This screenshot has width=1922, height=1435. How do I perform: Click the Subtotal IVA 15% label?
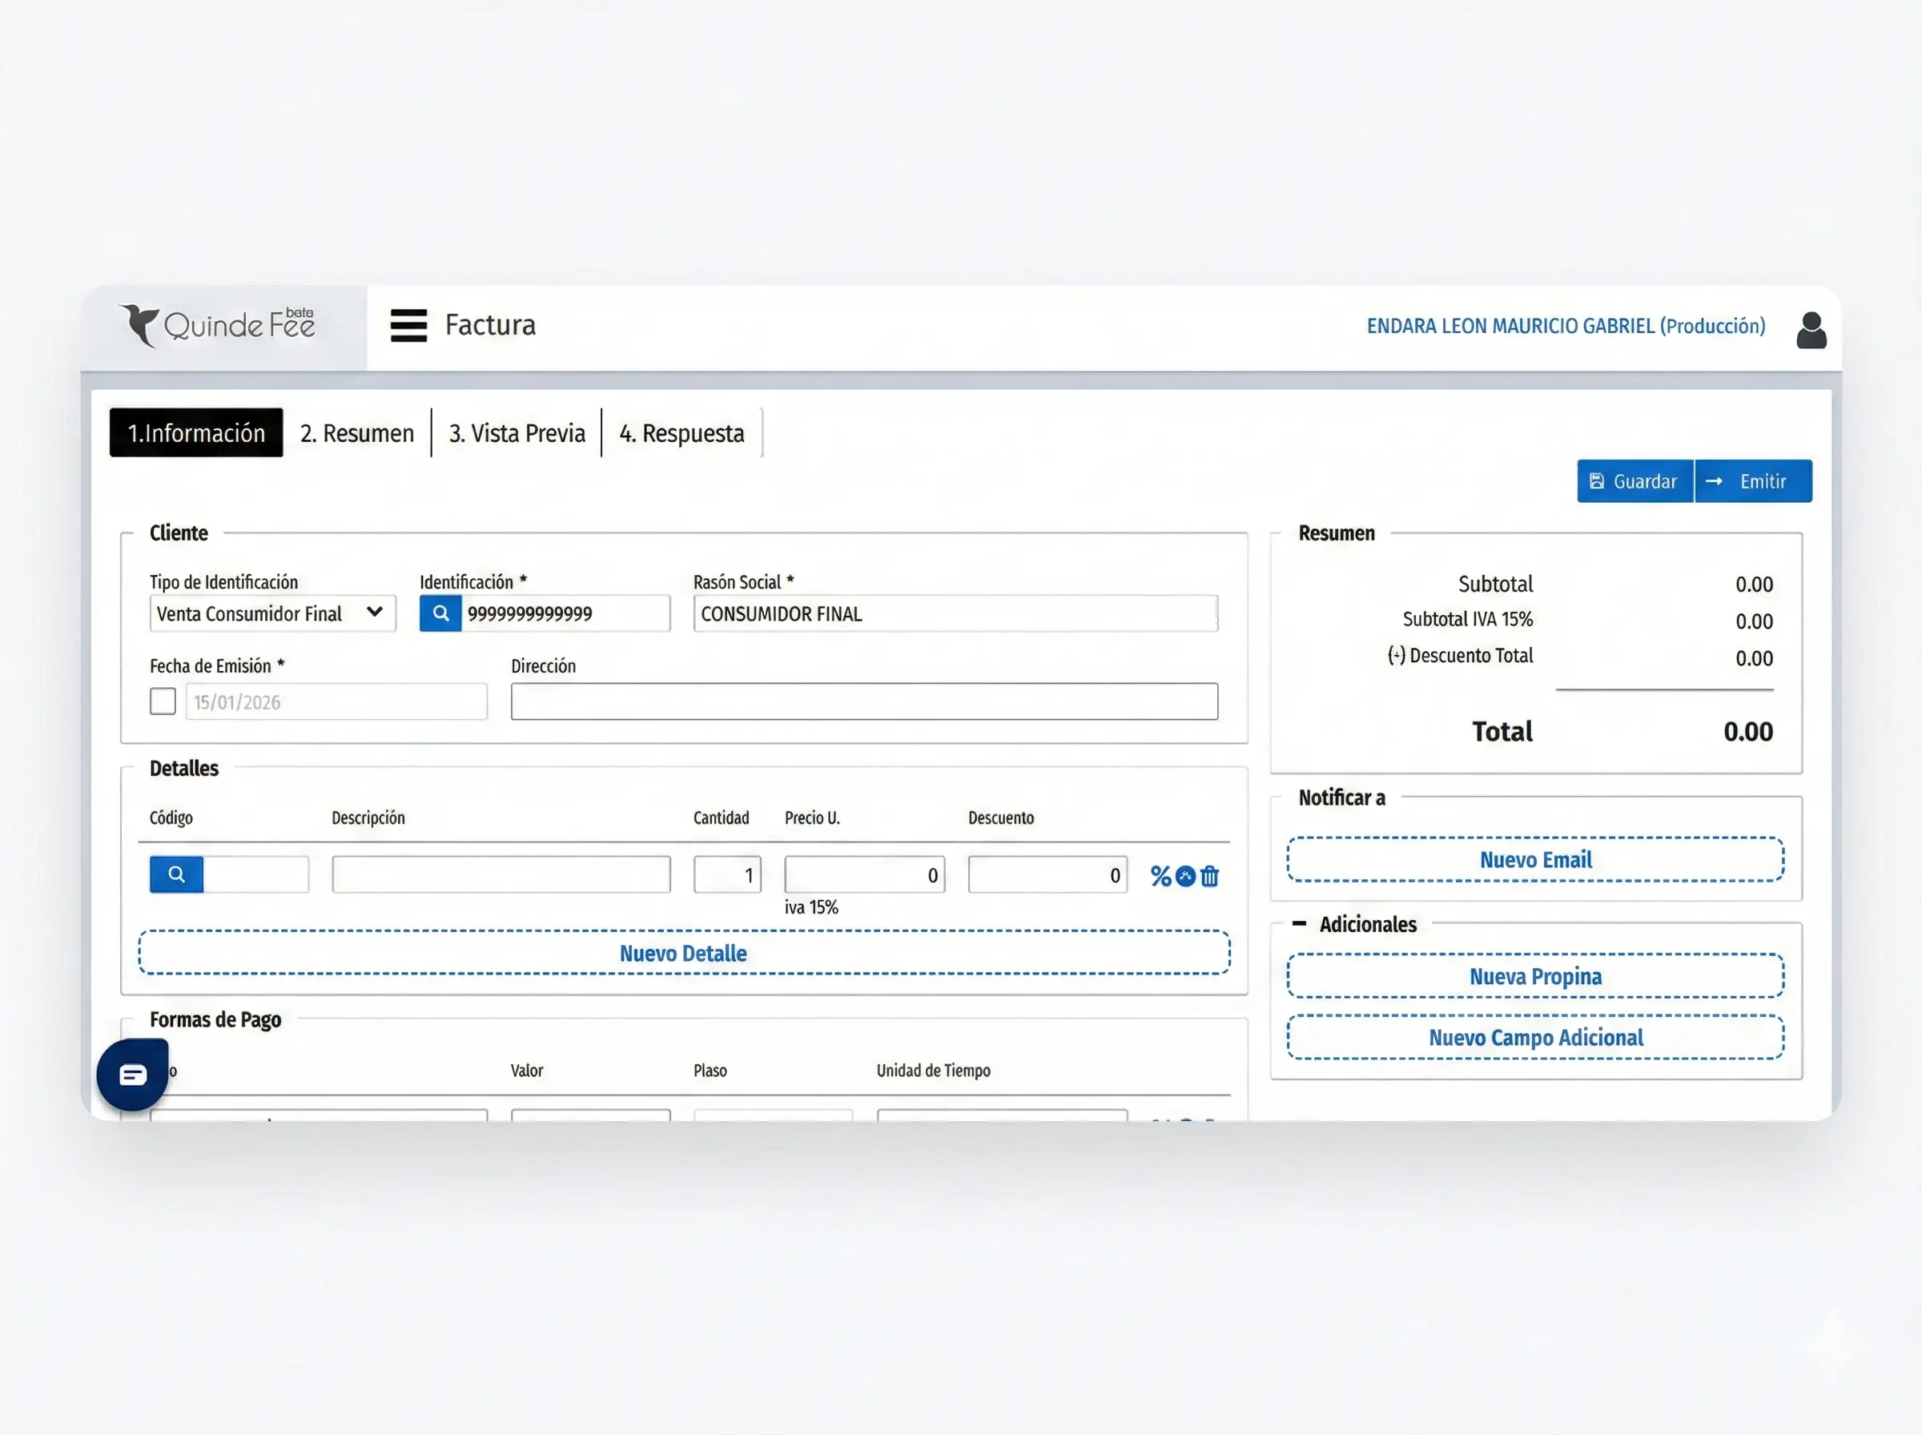[x=1467, y=619]
